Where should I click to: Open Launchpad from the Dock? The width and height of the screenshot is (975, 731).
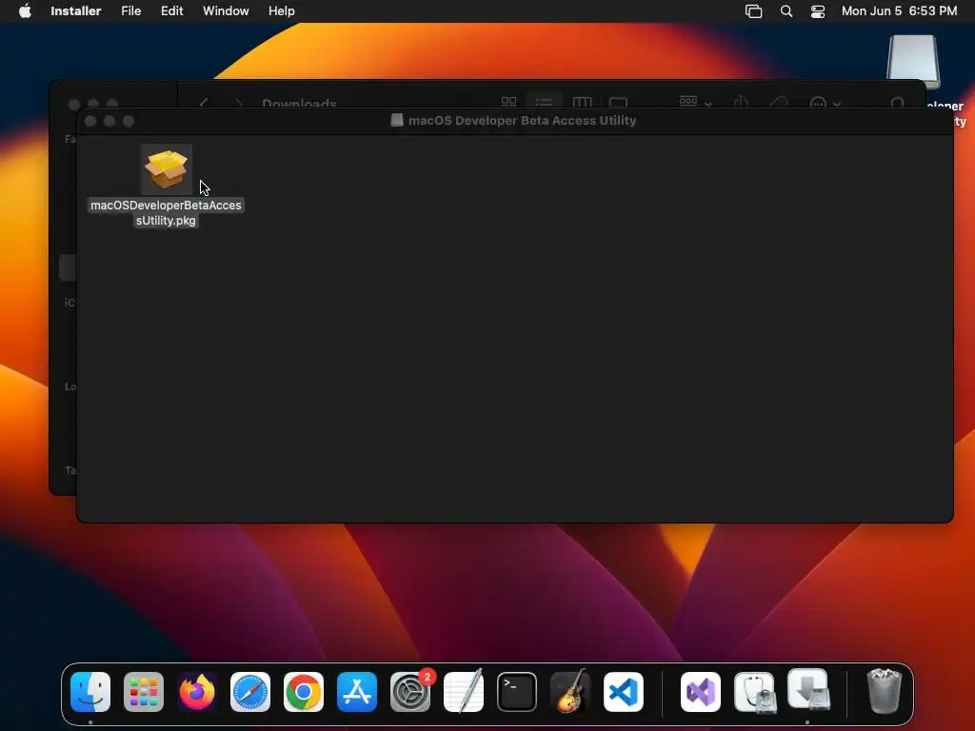[144, 692]
